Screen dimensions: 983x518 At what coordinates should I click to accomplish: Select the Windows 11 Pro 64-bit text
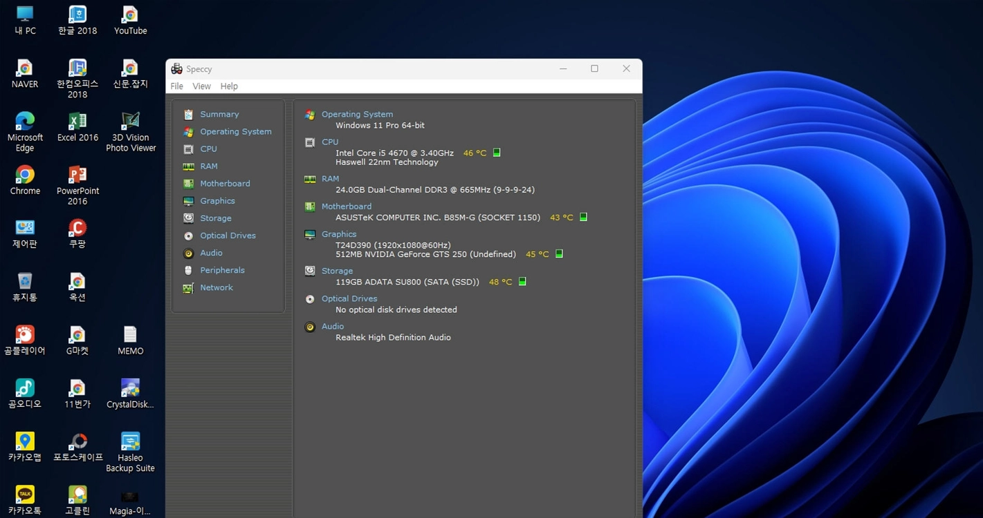pos(380,126)
